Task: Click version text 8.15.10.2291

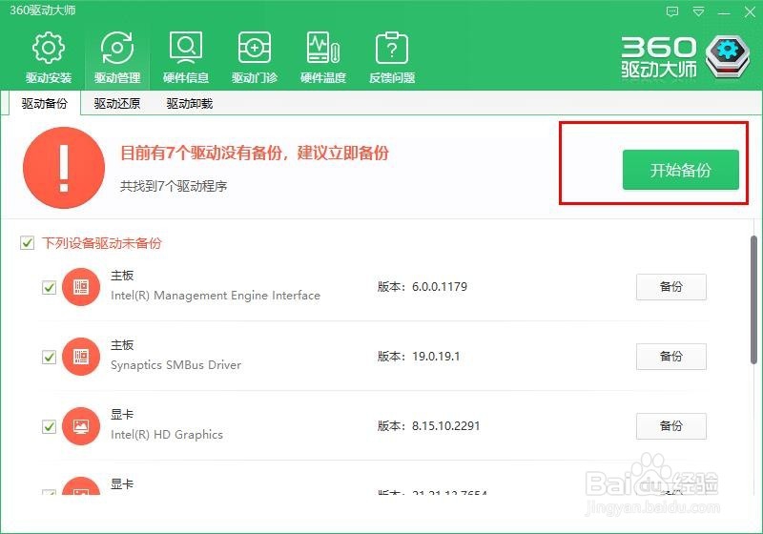Action: click(x=445, y=426)
